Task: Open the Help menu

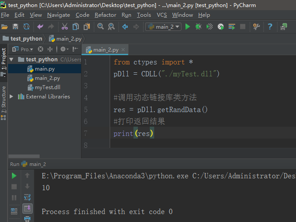Action: pos(204,15)
